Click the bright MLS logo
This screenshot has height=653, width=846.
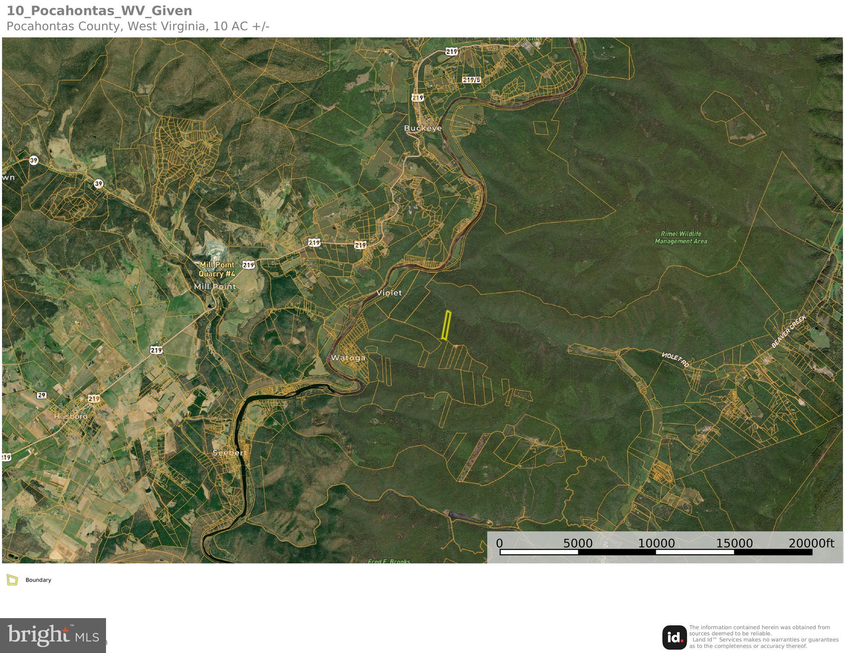53,635
